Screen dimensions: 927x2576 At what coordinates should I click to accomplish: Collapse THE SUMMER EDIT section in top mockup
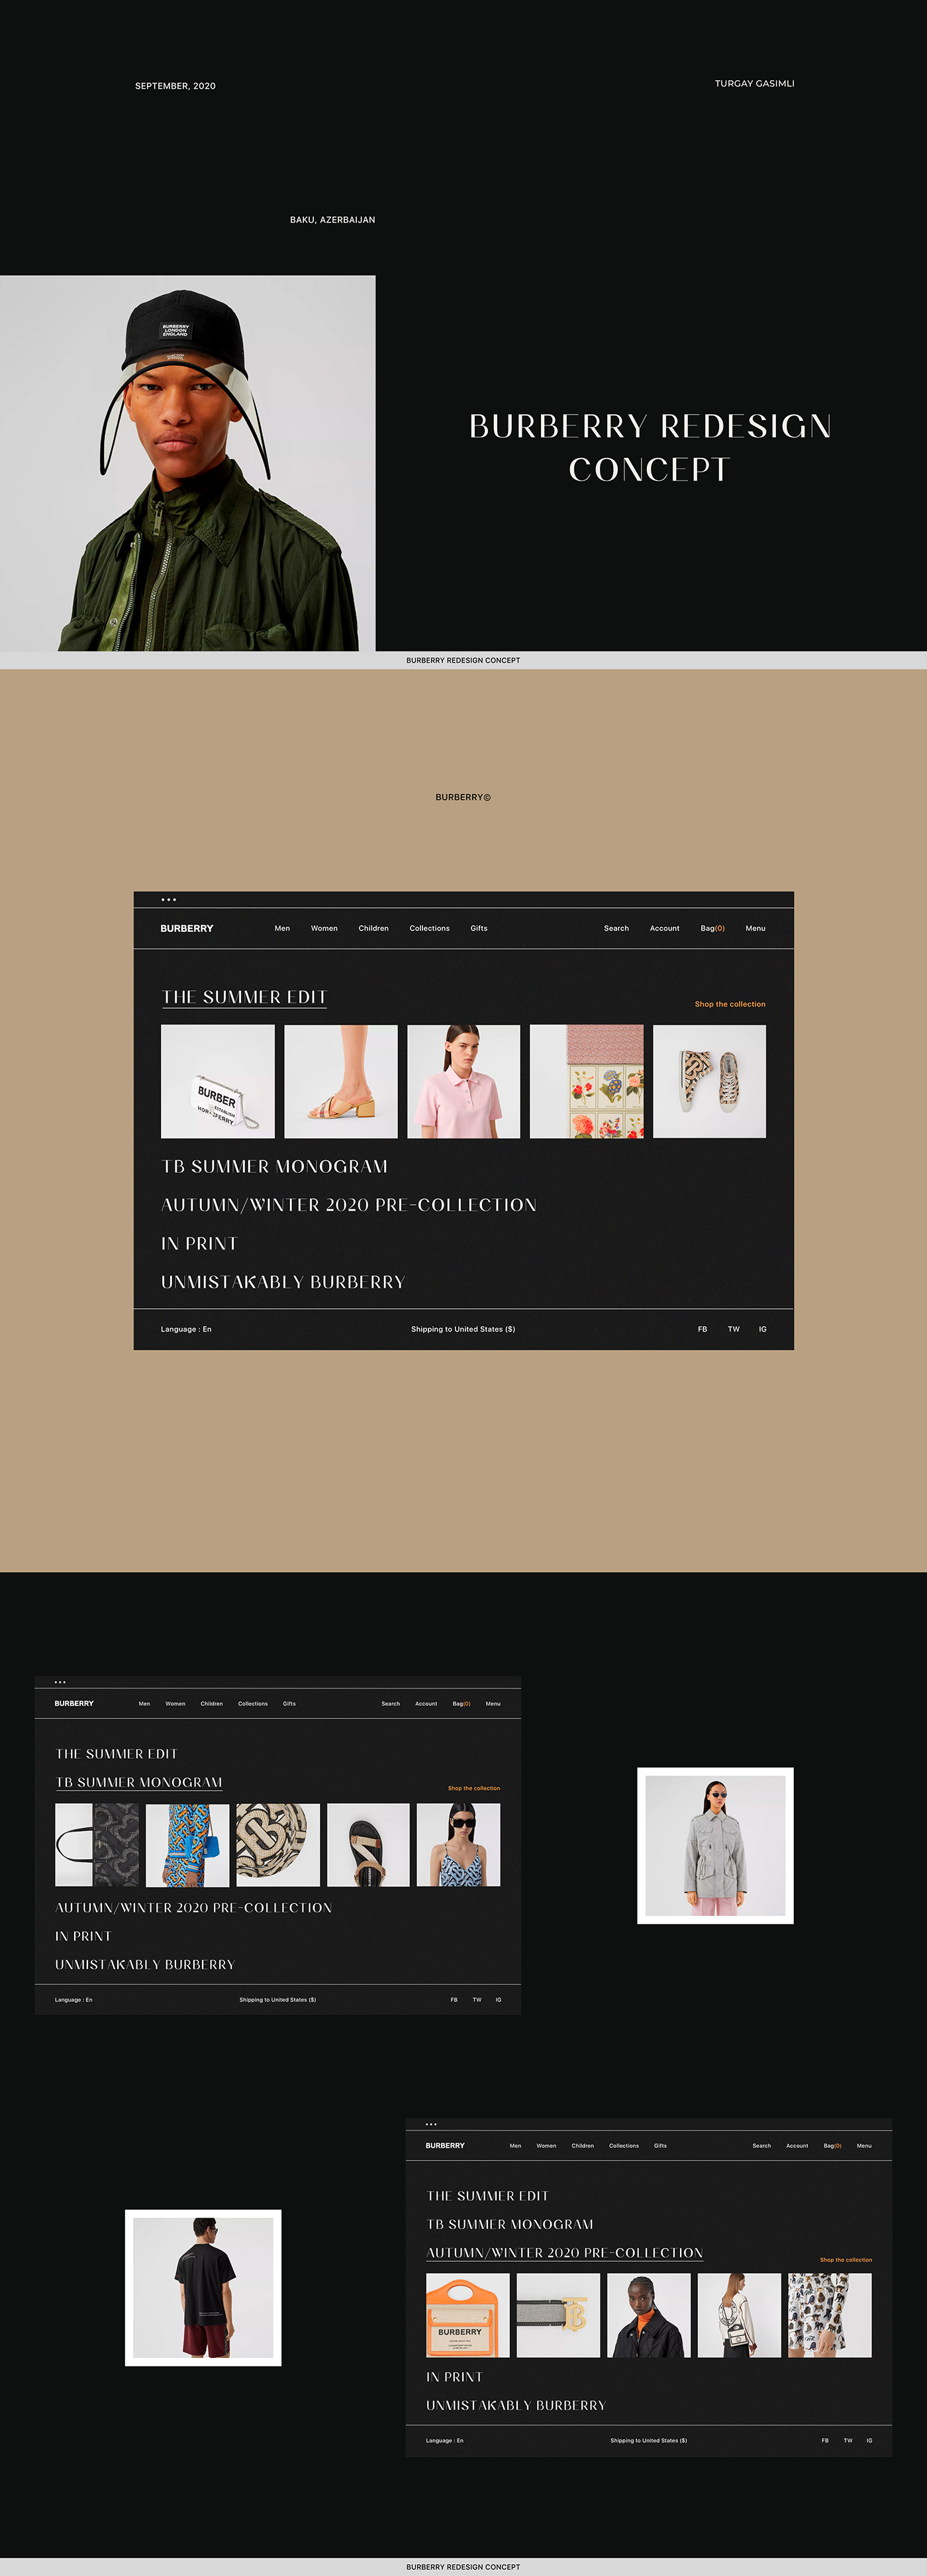pyautogui.click(x=245, y=997)
